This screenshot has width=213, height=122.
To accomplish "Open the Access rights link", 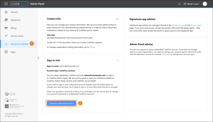I will click(x=196, y=25).
